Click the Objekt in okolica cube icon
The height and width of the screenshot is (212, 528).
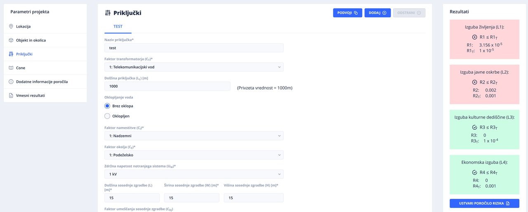tap(11, 40)
